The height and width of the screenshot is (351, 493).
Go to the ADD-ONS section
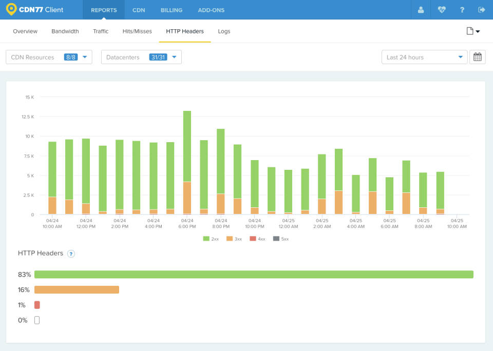tap(211, 10)
